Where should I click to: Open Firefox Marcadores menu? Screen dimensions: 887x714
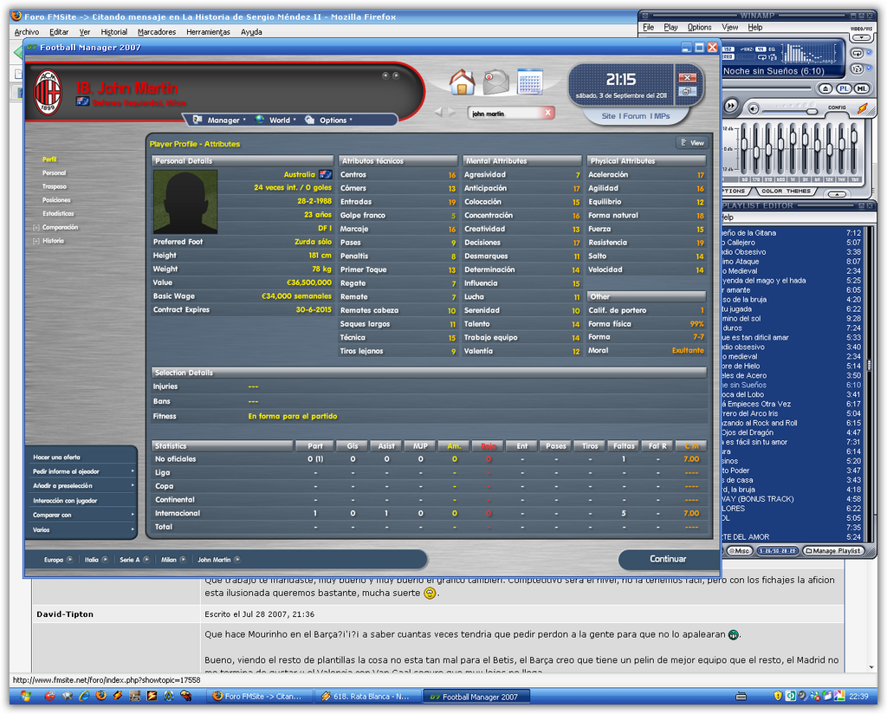coord(157,32)
